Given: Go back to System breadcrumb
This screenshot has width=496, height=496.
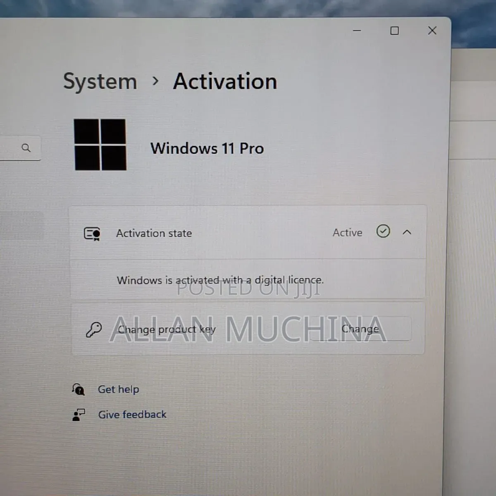Looking at the screenshot, I should click(x=100, y=81).
